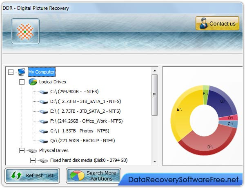
Task: Click the pink Q:\ chart segment
Action: click(229, 118)
